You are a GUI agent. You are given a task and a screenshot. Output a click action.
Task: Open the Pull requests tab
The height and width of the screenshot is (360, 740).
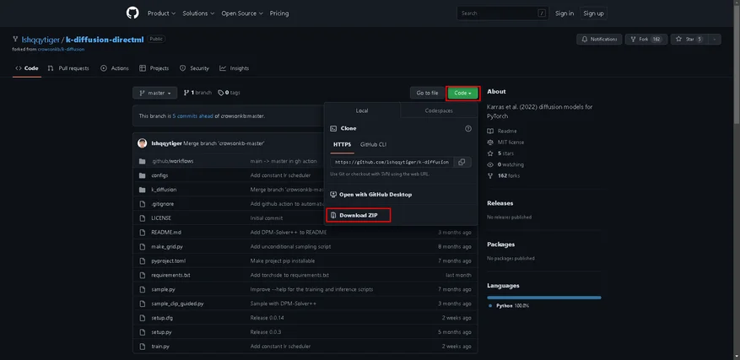click(68, 68)
